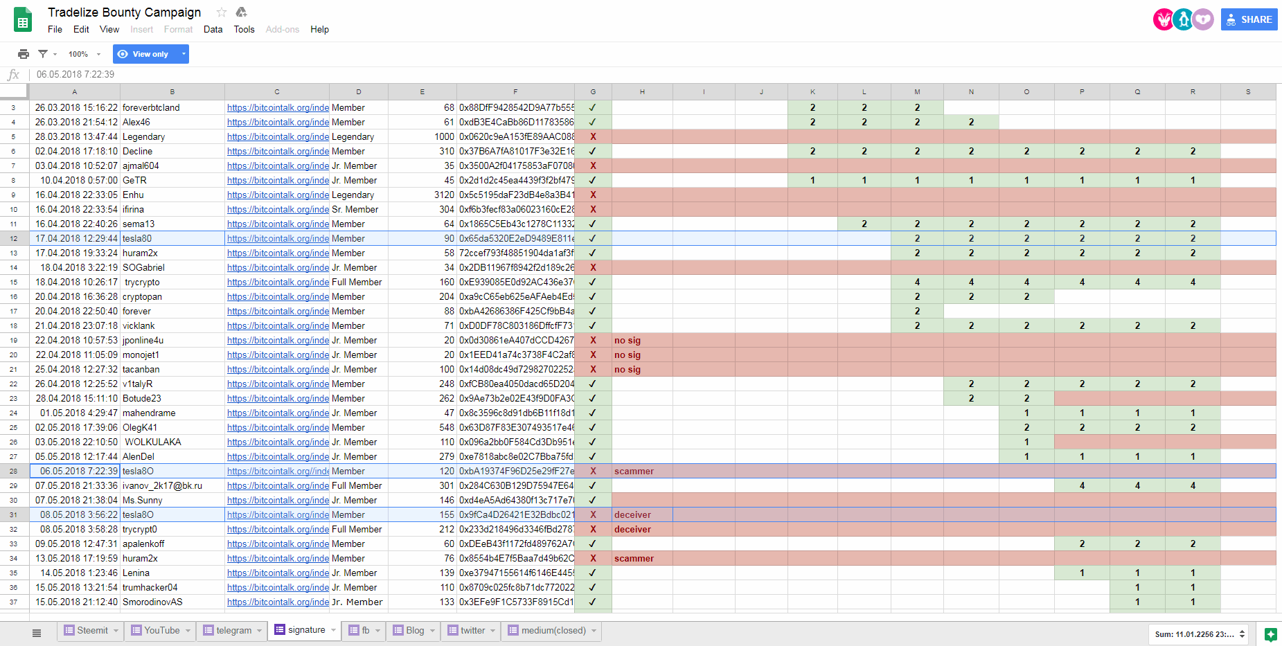Viewport: 1282px width, 646px height.
Task: Click the X mark in Legendary's row
Action: 593,137
